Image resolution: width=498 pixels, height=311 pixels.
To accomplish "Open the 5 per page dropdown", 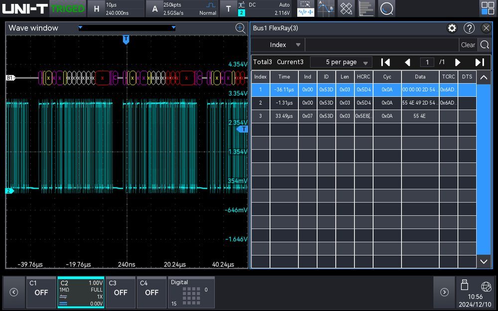I will coord(342,62).
